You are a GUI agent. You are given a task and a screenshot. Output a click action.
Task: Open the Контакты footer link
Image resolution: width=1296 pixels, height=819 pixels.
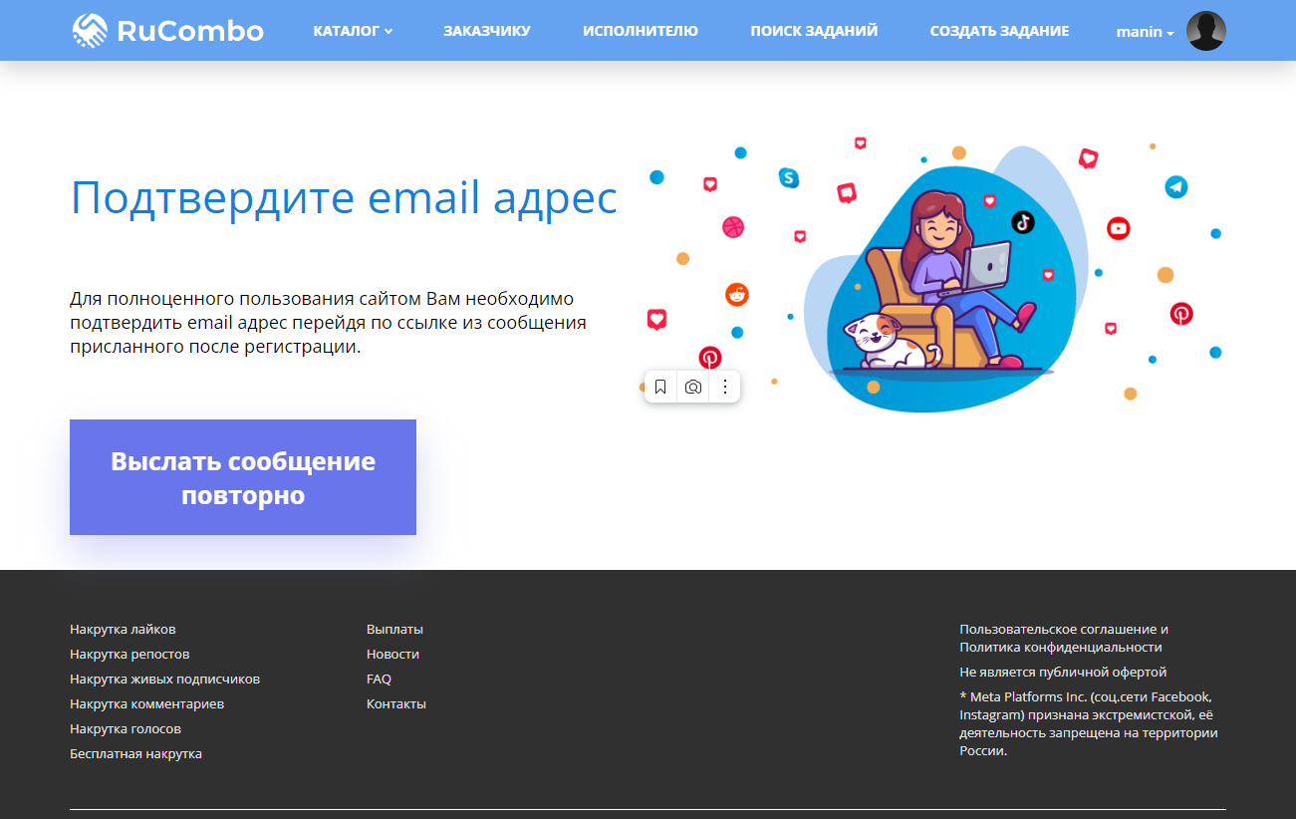[x=396, y=704]
